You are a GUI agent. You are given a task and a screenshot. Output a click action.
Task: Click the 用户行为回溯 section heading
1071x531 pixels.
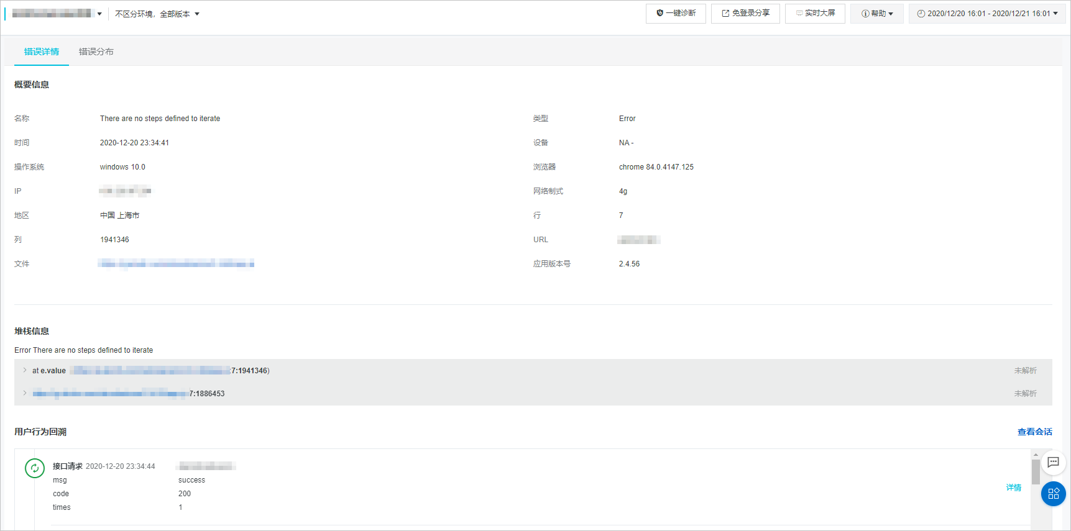coord(40,432)
